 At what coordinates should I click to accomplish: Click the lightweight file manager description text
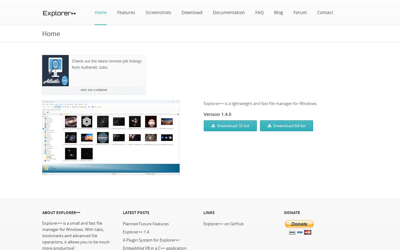tap(261, 103)
